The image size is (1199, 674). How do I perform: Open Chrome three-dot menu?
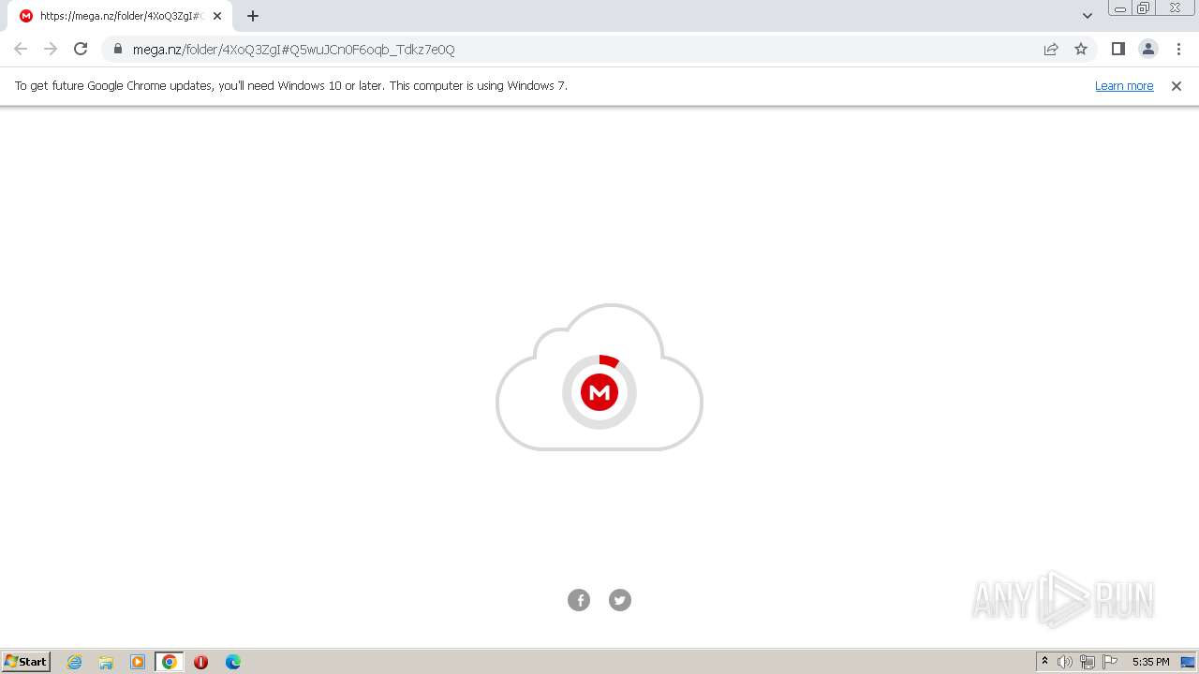(1178, 49)
